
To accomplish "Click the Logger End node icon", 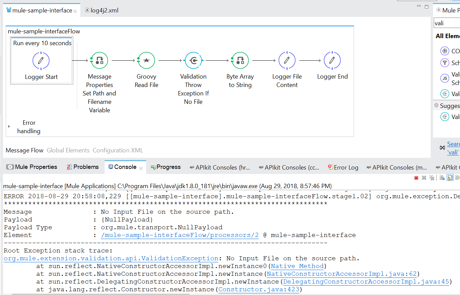I will point(332,61).
